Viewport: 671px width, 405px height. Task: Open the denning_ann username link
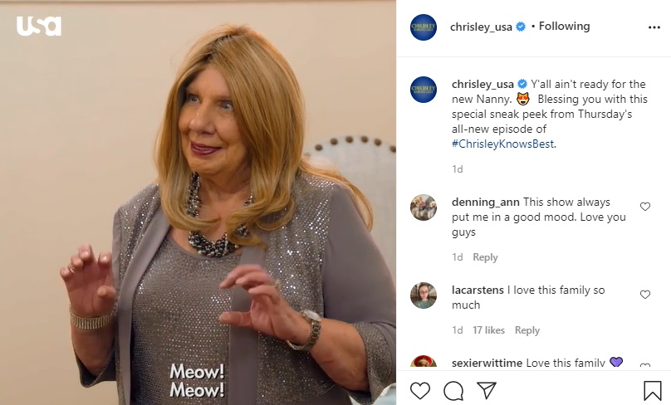(486, 202)
